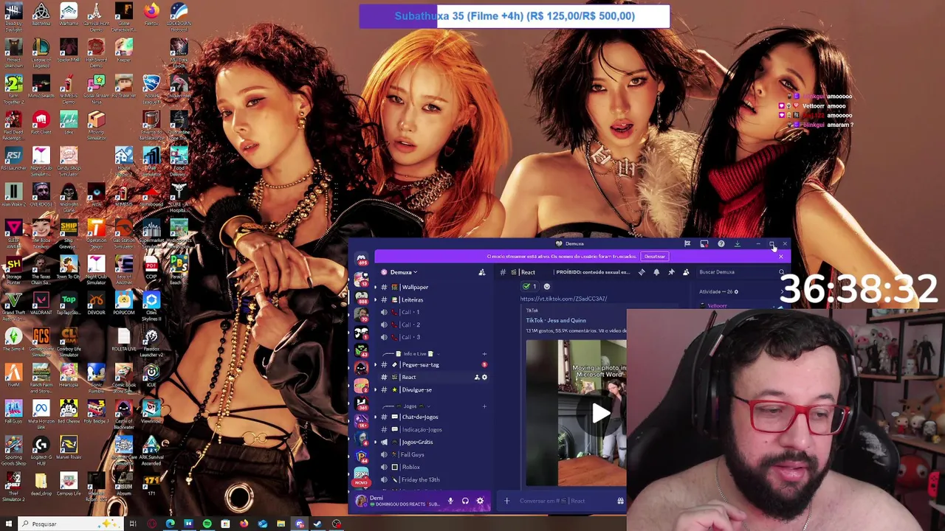The width and height of the screenshot is (945, 531).
Task: Select Firefox desktop shortcut
Action: coord(151,15)
